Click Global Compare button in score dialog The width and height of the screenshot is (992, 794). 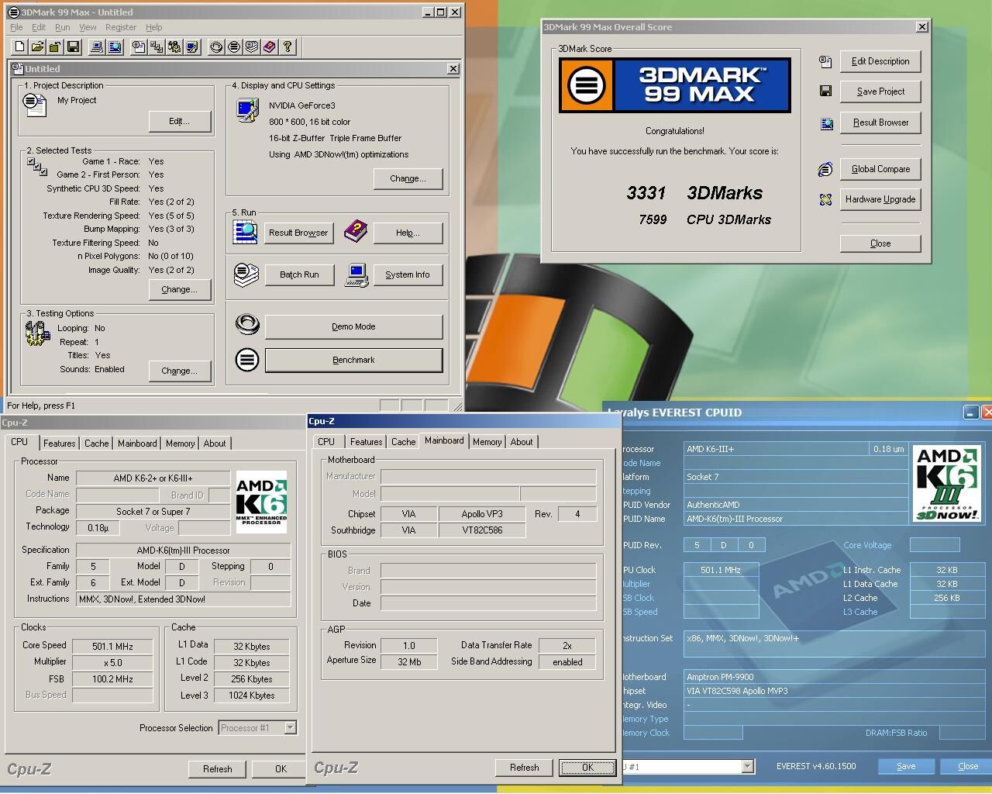(880, 169)
